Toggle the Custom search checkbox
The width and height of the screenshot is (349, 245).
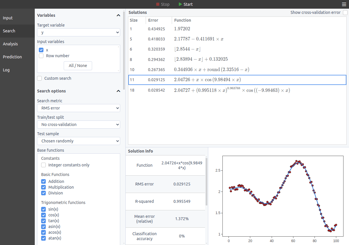[x=39, y=78]
